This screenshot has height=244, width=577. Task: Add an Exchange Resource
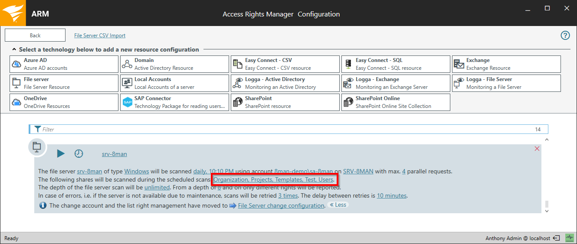(506, 64)
